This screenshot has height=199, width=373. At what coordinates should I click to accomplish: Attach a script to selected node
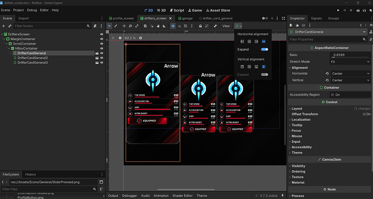point(95,26)
